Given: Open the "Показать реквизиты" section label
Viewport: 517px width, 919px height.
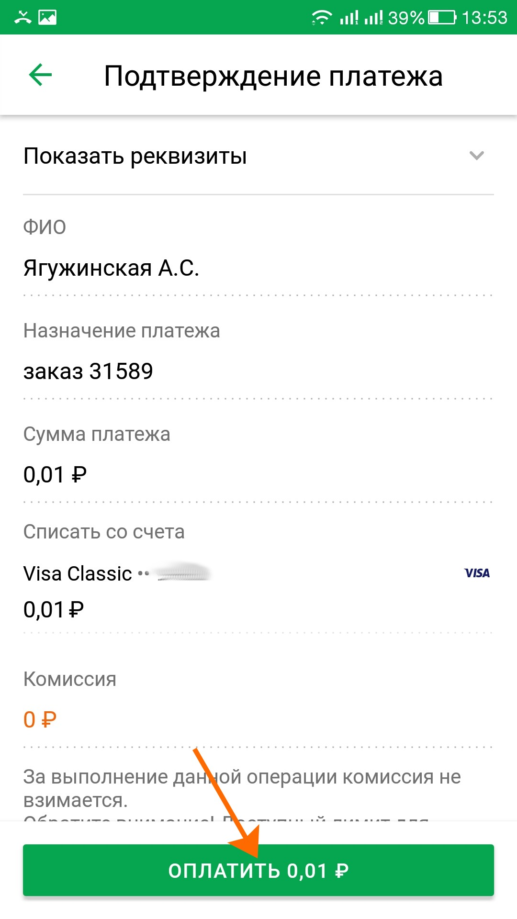Looking at the screenshot, I should (x=135, y=156).
